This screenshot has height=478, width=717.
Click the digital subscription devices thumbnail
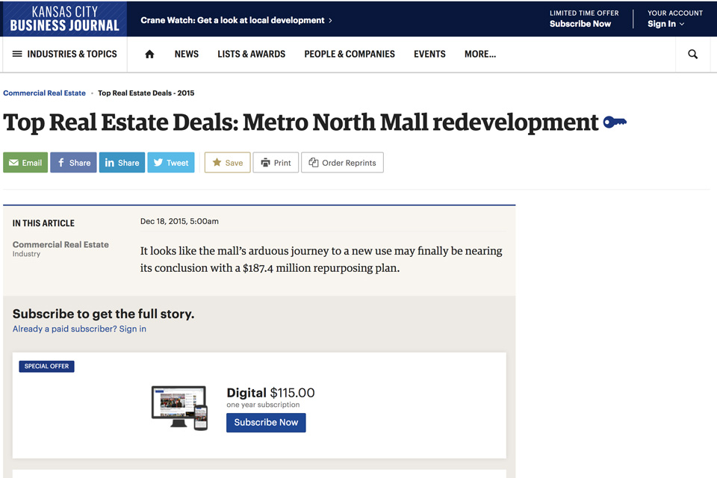[180, 408]
